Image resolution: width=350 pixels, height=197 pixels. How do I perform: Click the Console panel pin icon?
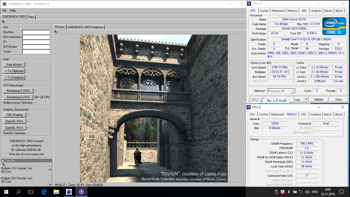(3, 164)
